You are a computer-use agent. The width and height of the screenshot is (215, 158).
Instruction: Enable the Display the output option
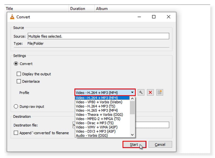pyautogui.click(x=18, y=74)
